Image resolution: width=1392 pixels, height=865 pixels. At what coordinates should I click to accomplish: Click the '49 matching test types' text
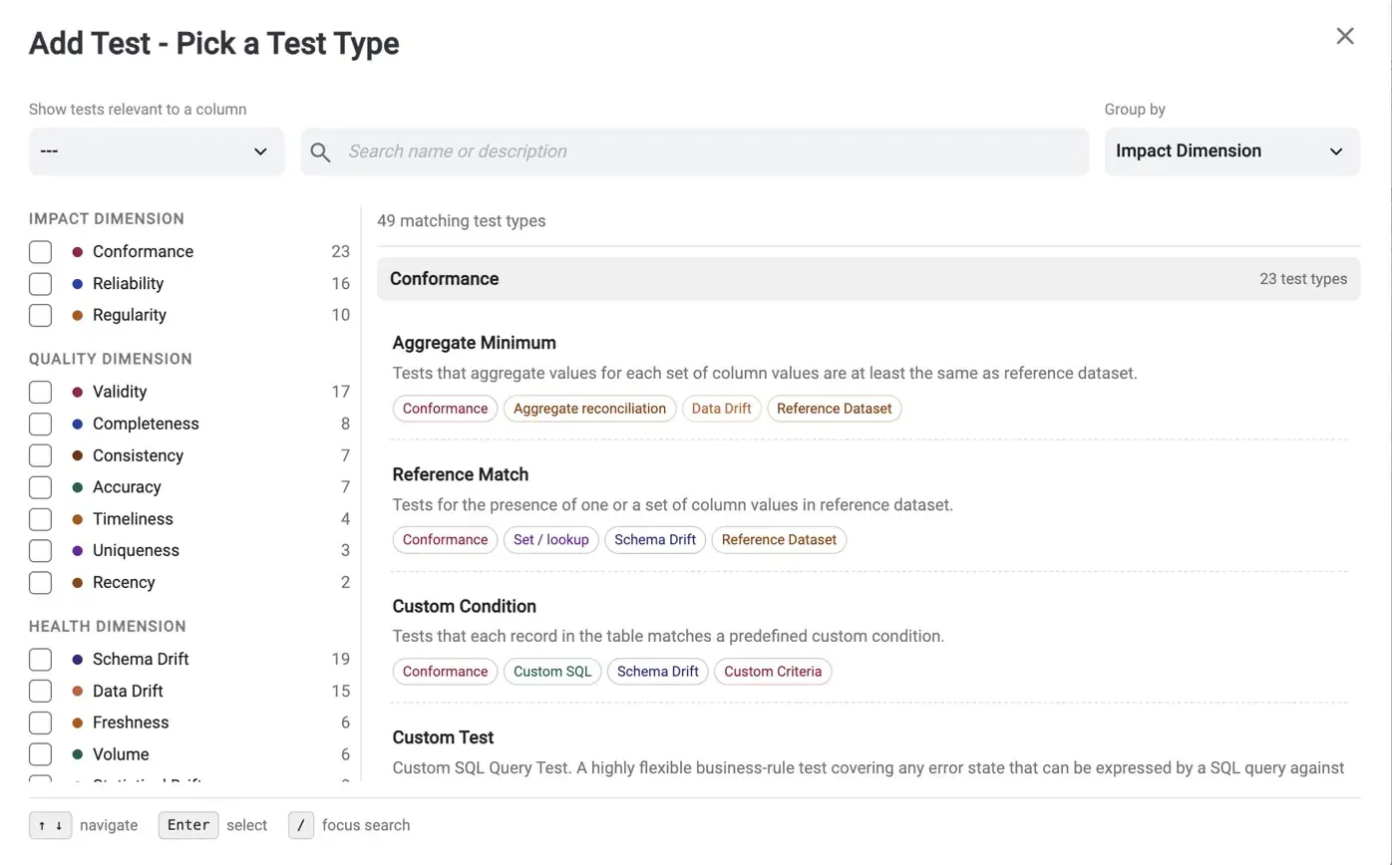pos(462,221)
